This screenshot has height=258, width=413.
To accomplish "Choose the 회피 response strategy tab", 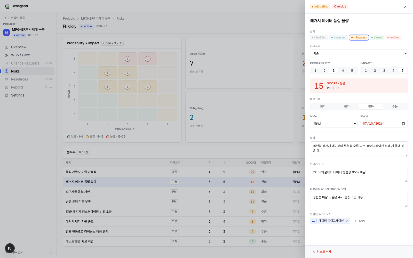I will (x=323, y=107).
